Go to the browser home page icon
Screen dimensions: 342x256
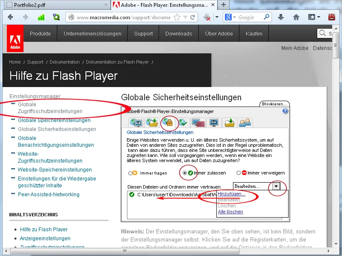point(296,17)
